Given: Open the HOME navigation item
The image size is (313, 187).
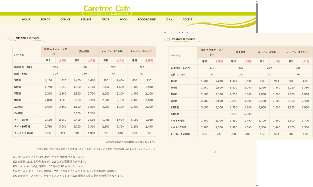Looking at the screenshot, I should click(26, 20).
